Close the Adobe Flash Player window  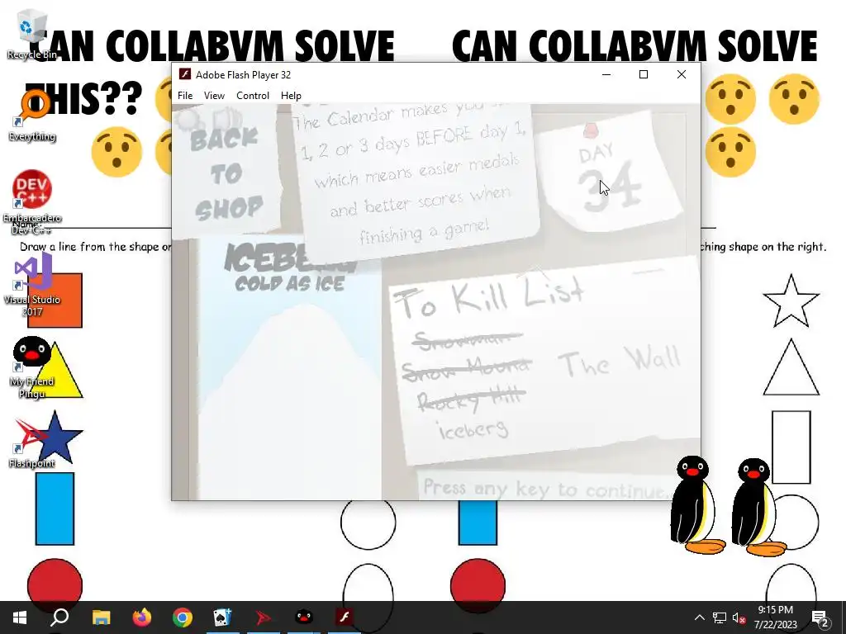click(682, 74)
